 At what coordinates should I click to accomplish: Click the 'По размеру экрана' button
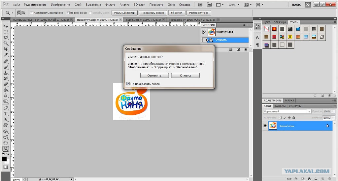152,13
